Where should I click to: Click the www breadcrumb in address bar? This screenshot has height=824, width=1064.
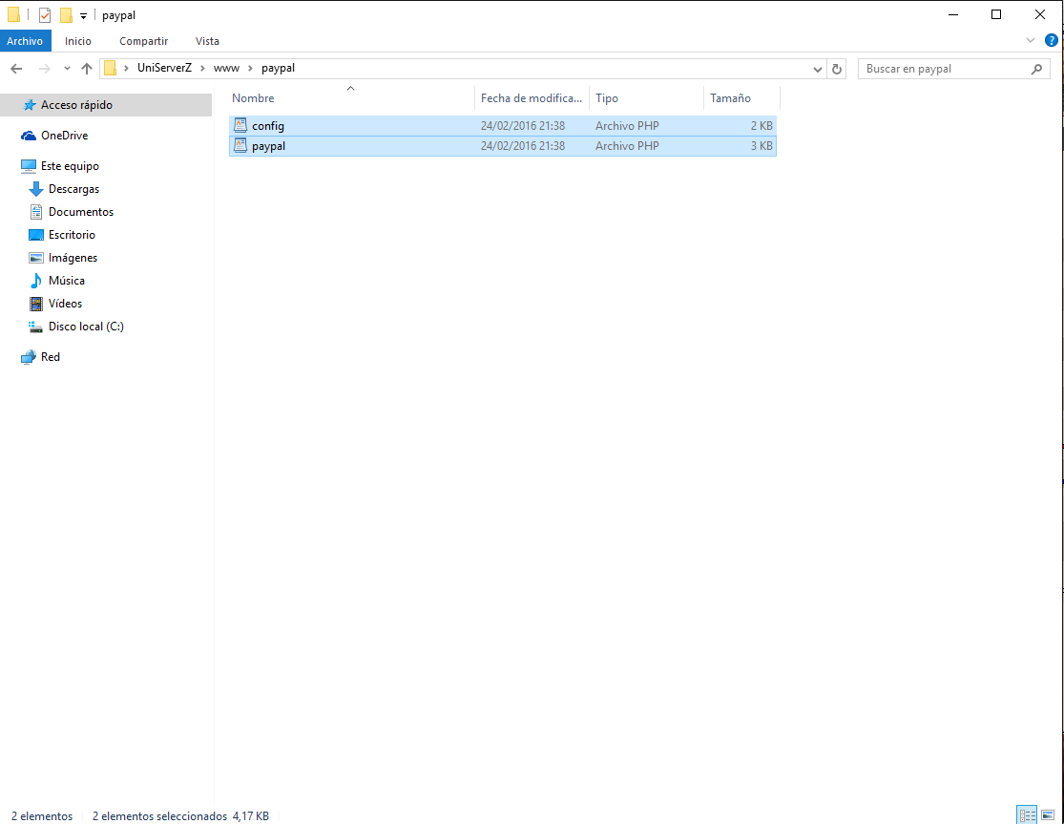(227, 68)
